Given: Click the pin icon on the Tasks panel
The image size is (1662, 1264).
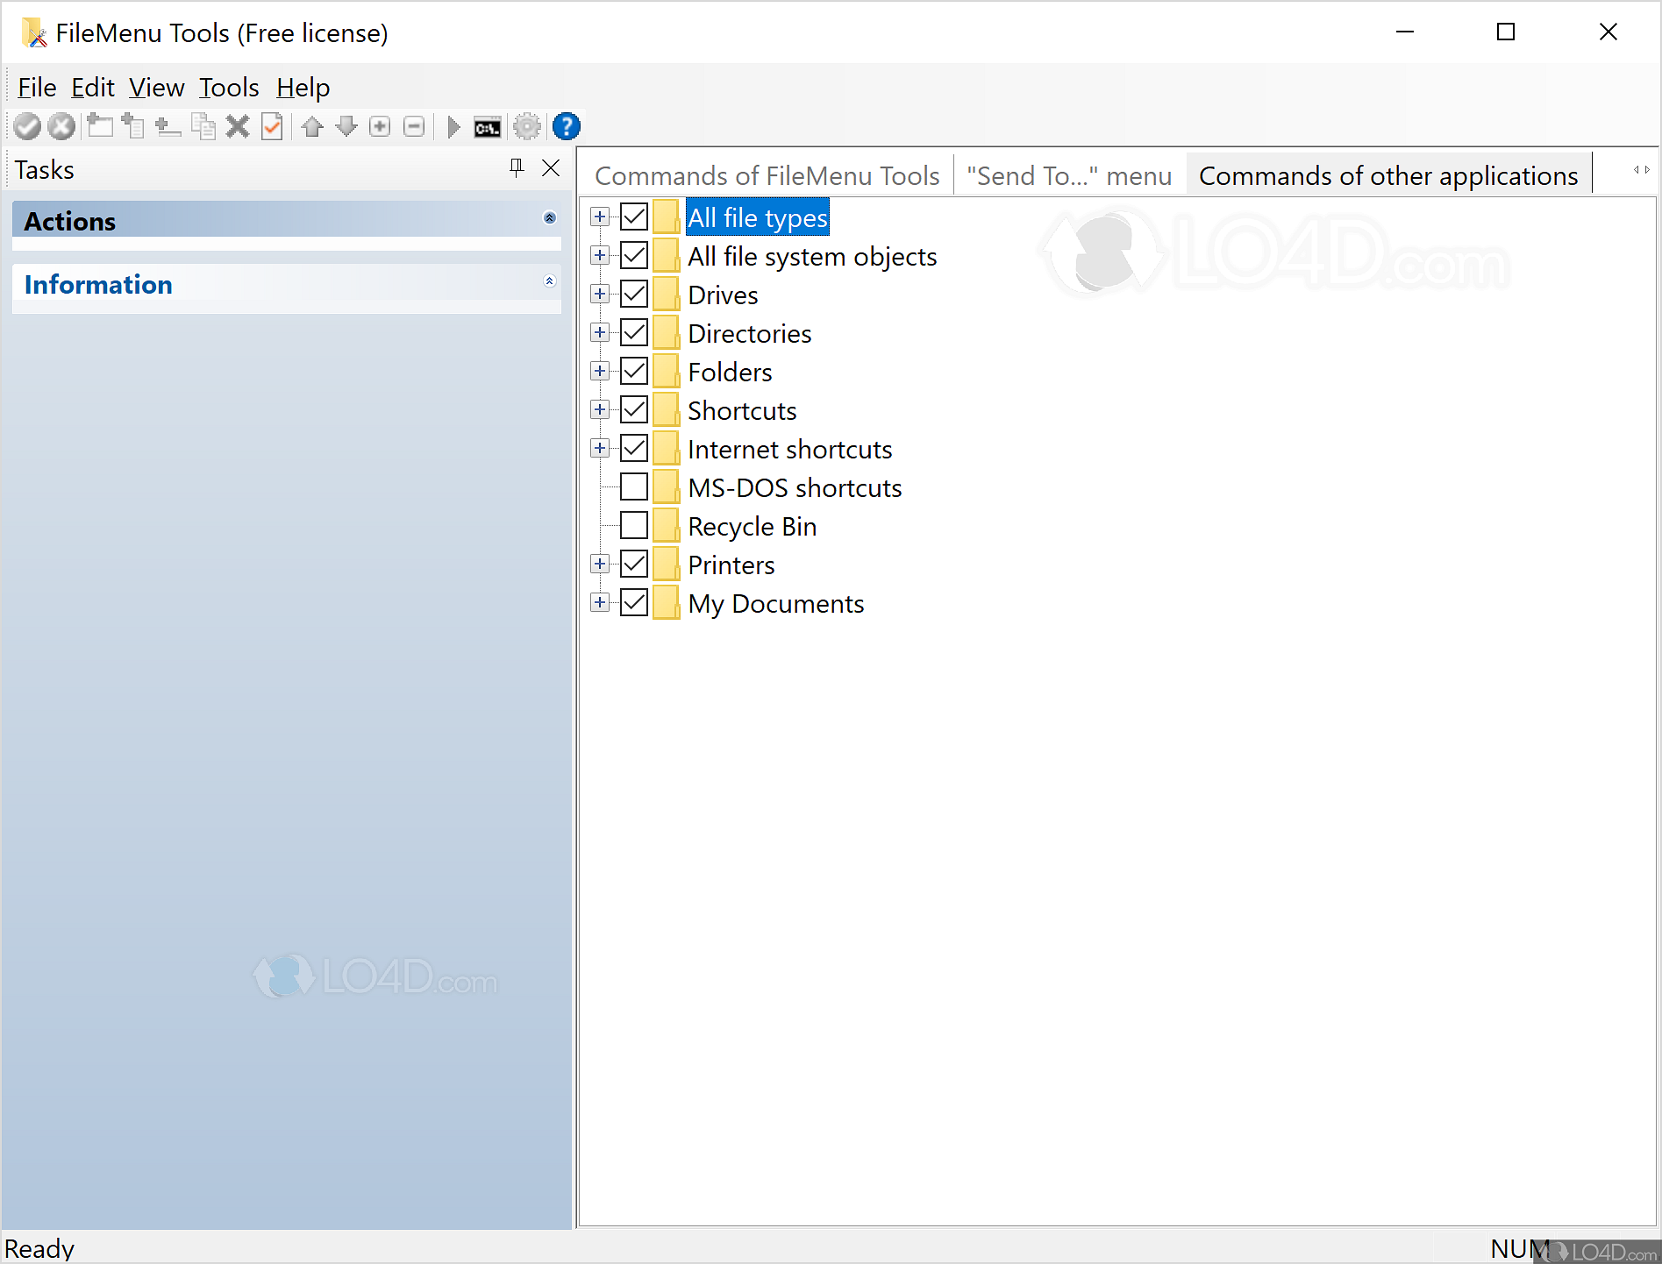Looking at the screenshot, I should [x=517, y=168].
